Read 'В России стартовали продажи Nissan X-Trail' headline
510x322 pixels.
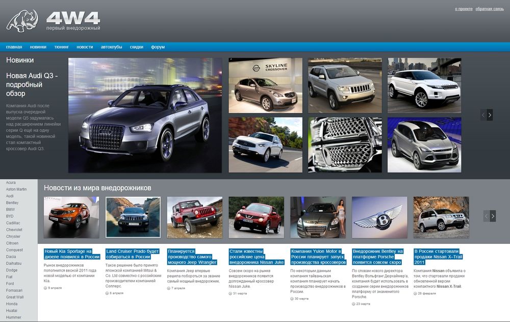pyautogui.click(x=438, y=257)
